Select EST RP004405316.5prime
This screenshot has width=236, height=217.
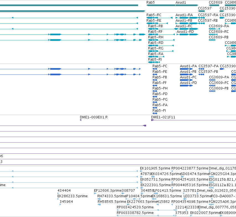coord(190,185)
